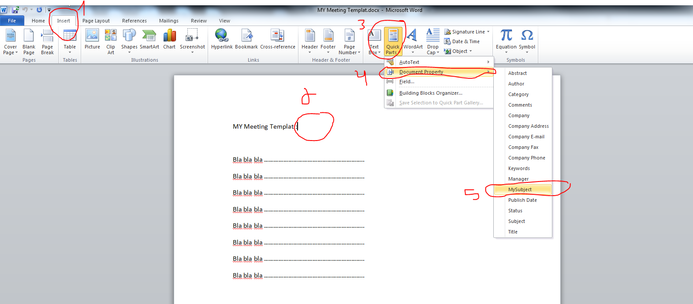Viewport: 693px width, 304px height.
Task: Insert a Cross-reference
Action: [x=278, y=40]
